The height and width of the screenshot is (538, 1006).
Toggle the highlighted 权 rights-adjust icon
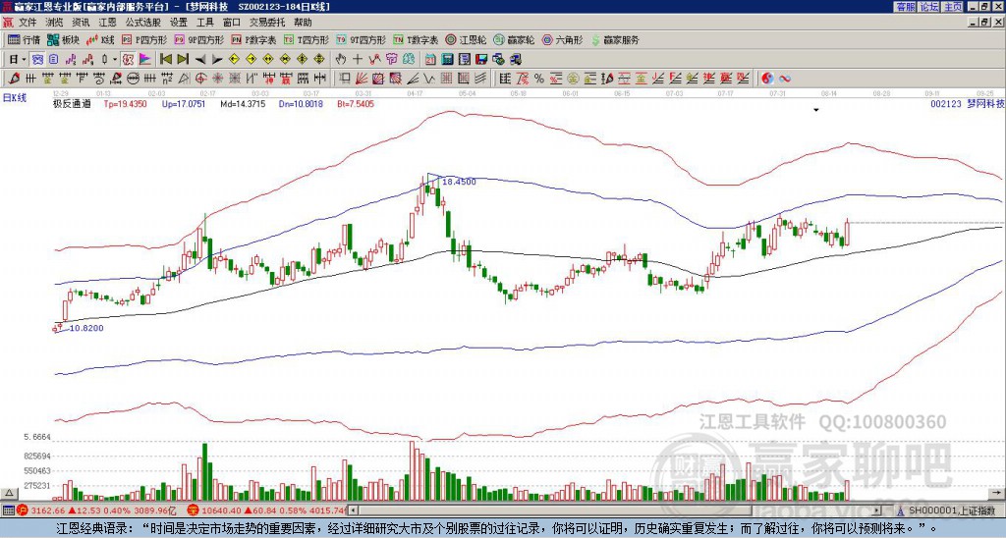[128, 59]
